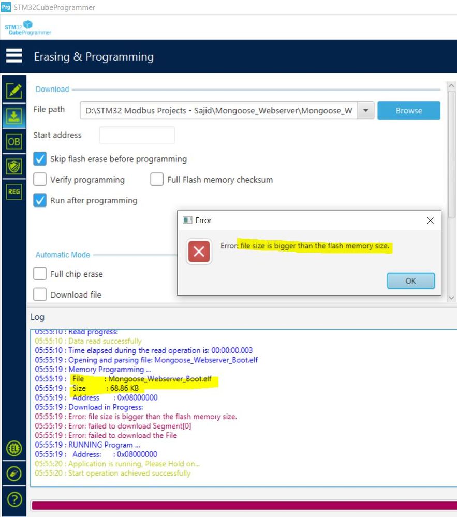
Task: Expand the hamburger menu at top left
Action: 13,56
